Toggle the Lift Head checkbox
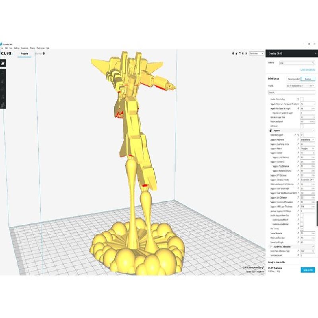The image size is (318, 318). [x=302, y=126]
